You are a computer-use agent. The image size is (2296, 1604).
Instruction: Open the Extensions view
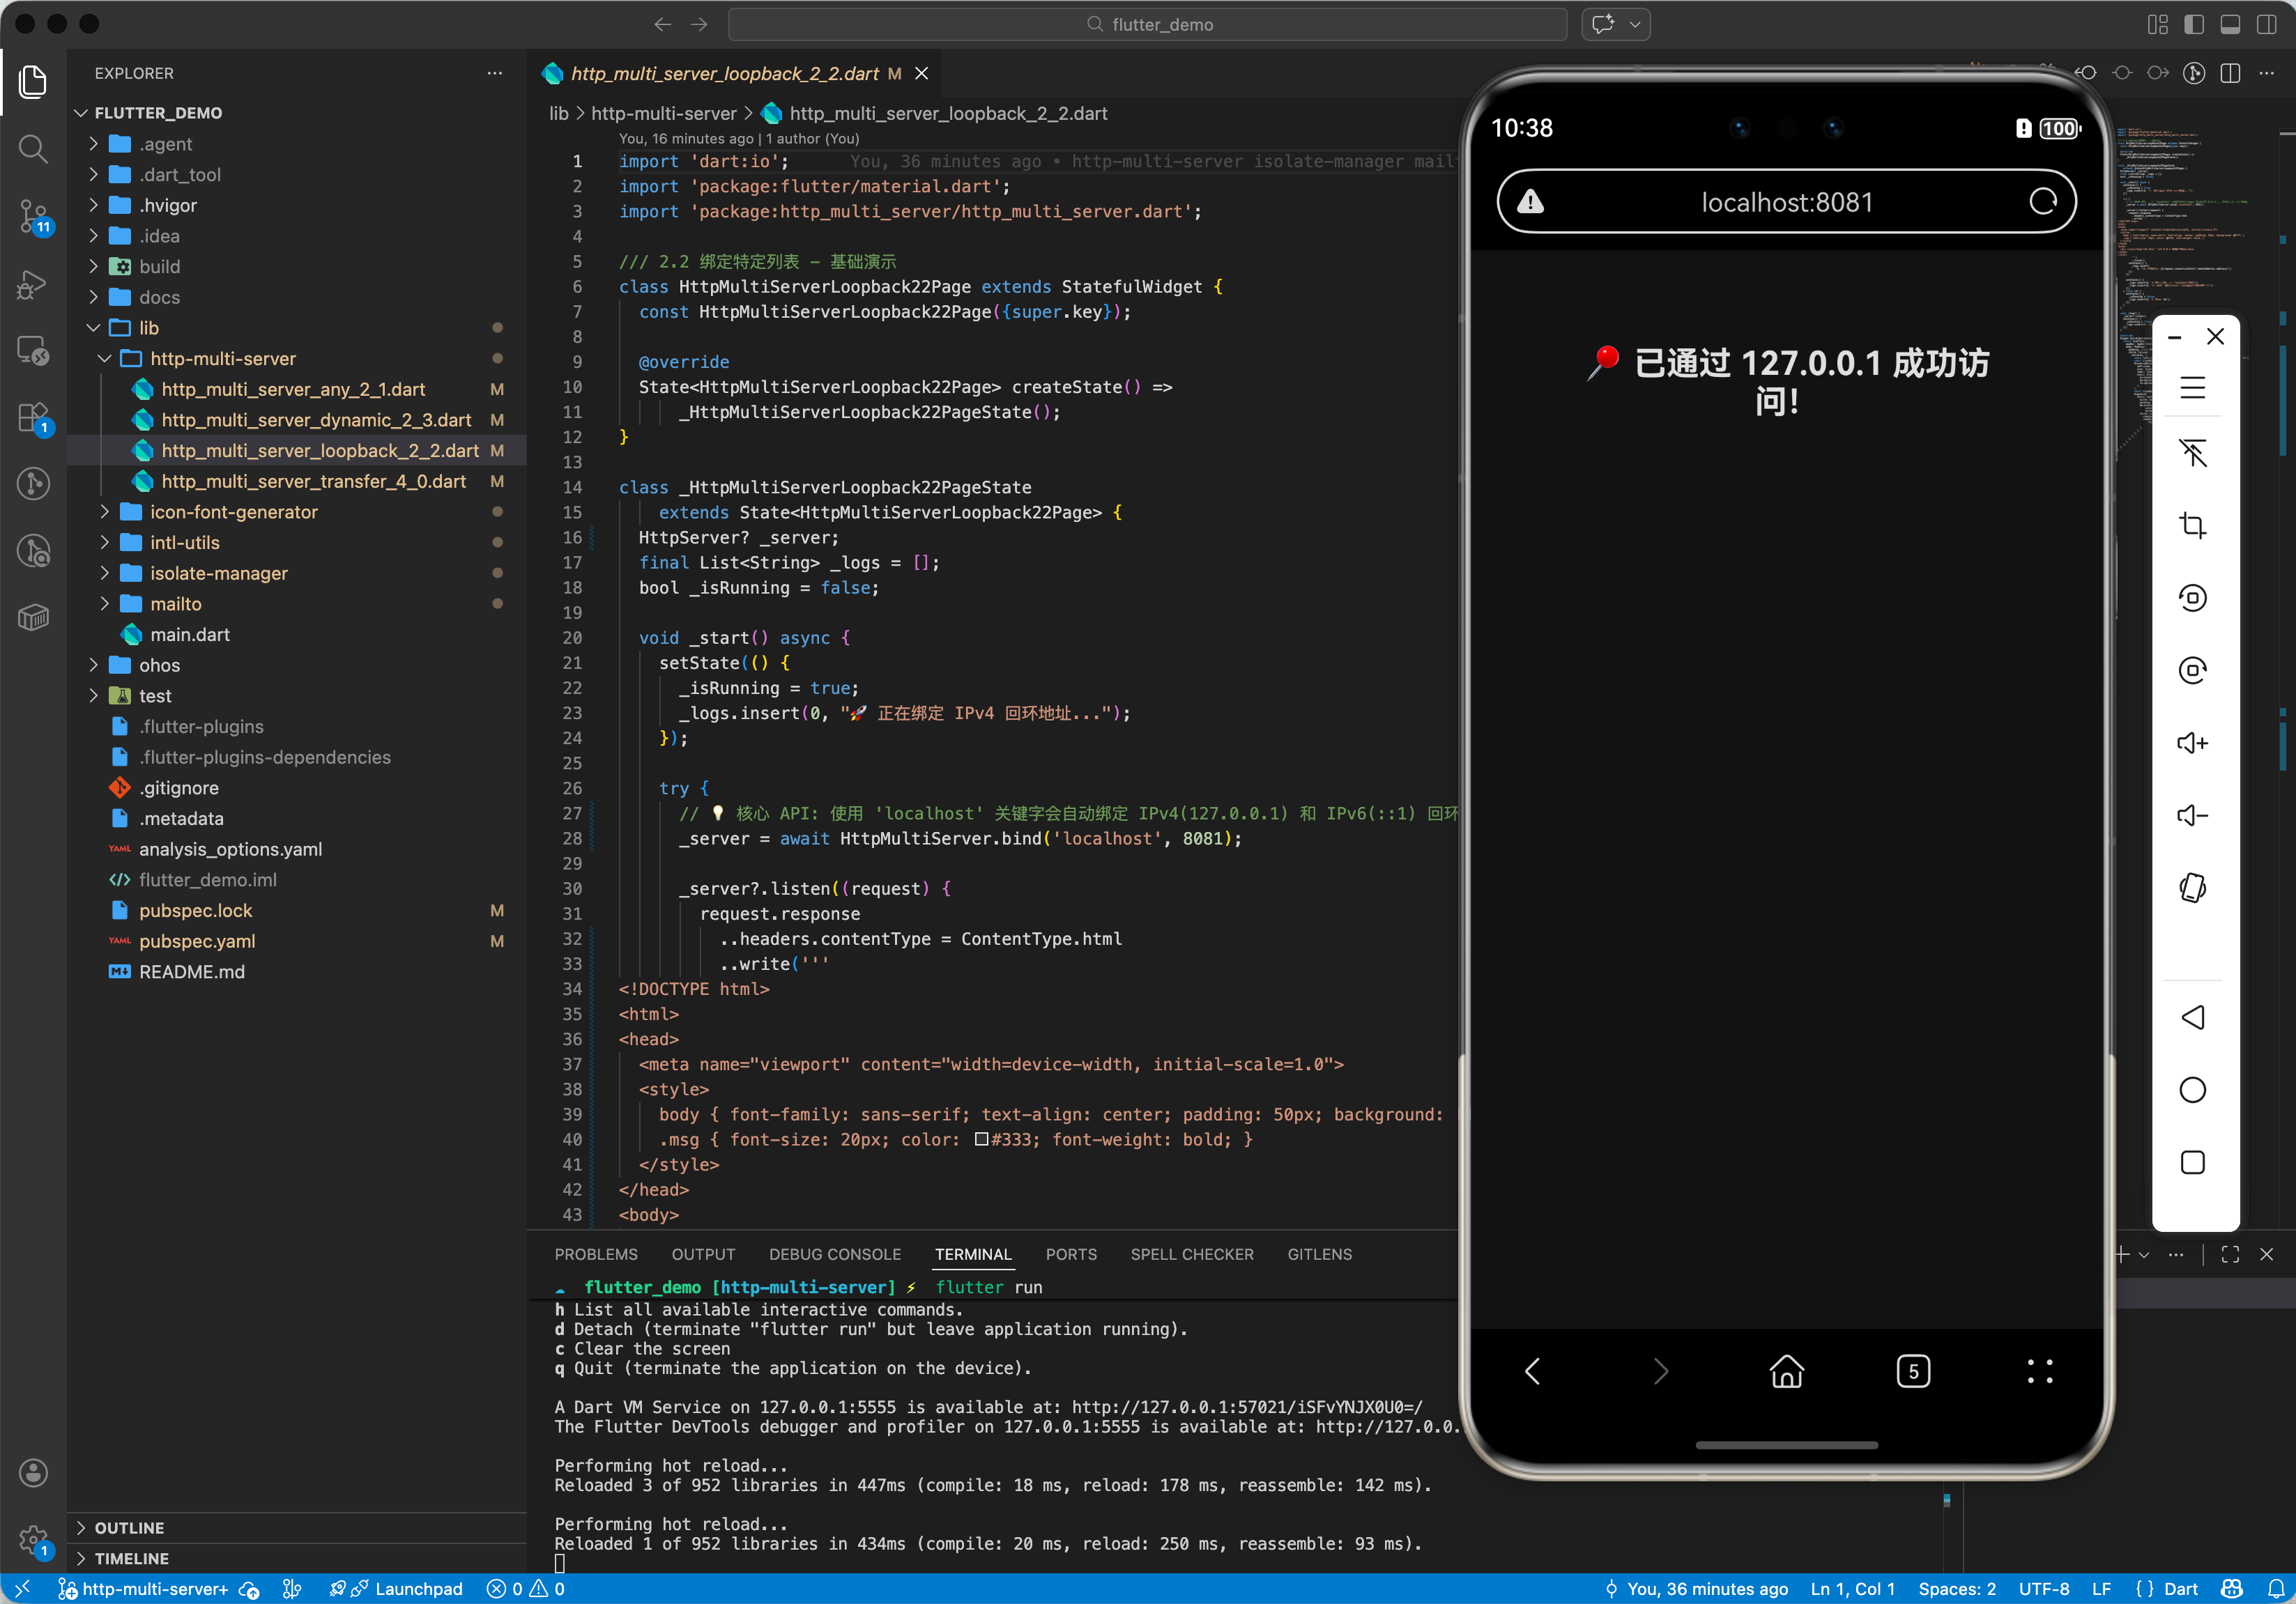[x=33, y=417]
